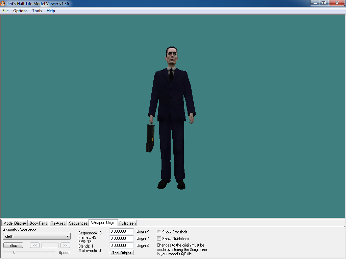Switch to the Model Display tab
The width and height of the screenshot is (346, 259).
pyautogui.click(x=15, y=223)
